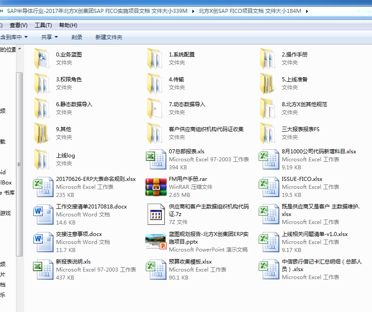Expand arrow after SAP半导体行业 breadcrumb
This screenshot has width=372, height=312.
(x=193, y=11)
